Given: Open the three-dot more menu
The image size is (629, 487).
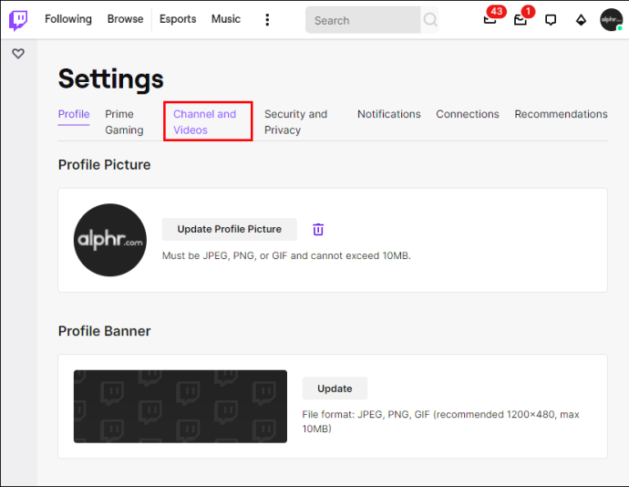Looking at the screenshot, I should pyautogui.click(x=267, y=20).
